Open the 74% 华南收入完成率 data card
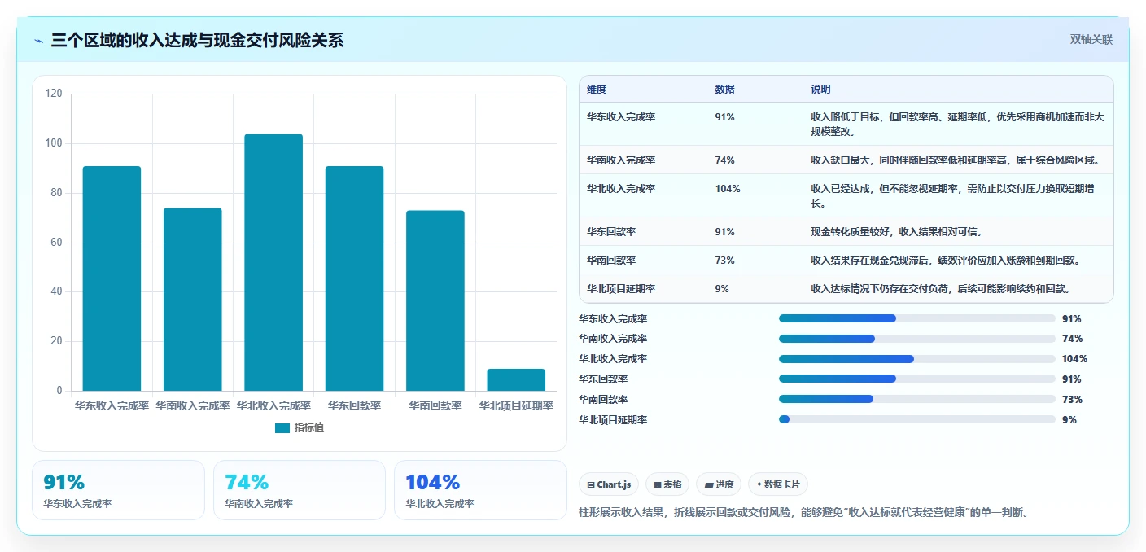Viewport: 1146px width, 552px height. 300,490
